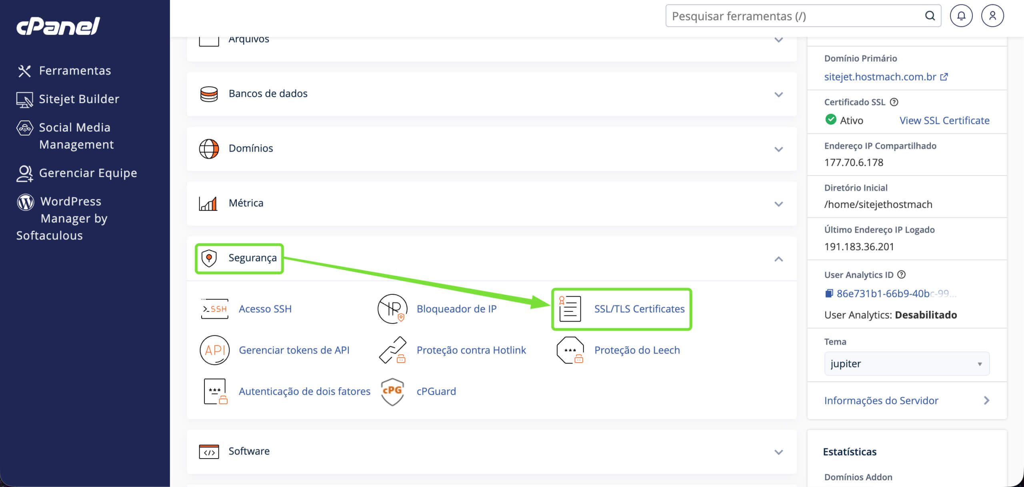This screenshot has height=487, width=1024.
Task: Click the Segurança shield icon
Action: (209, 258)
